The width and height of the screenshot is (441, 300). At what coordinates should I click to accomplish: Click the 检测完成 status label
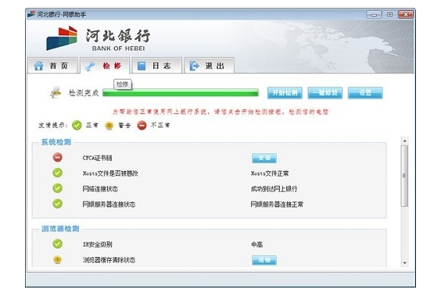coord(84,93)
